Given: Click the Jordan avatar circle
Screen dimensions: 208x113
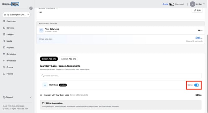Looking at the screenshot, I should point(192,4).
